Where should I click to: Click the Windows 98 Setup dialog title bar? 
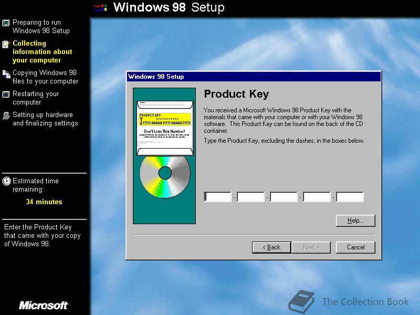tap(254, 77)
